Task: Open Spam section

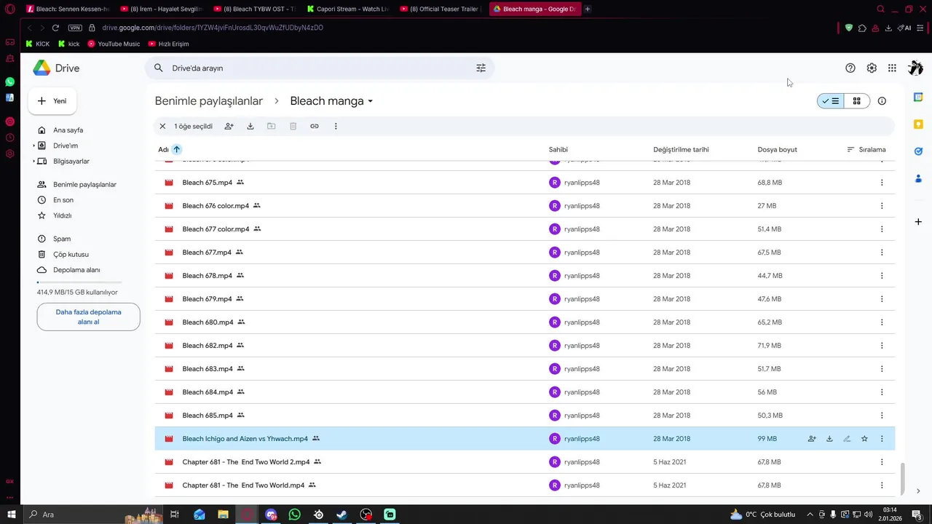Action: pyautogui.click(x=62, y=239)
